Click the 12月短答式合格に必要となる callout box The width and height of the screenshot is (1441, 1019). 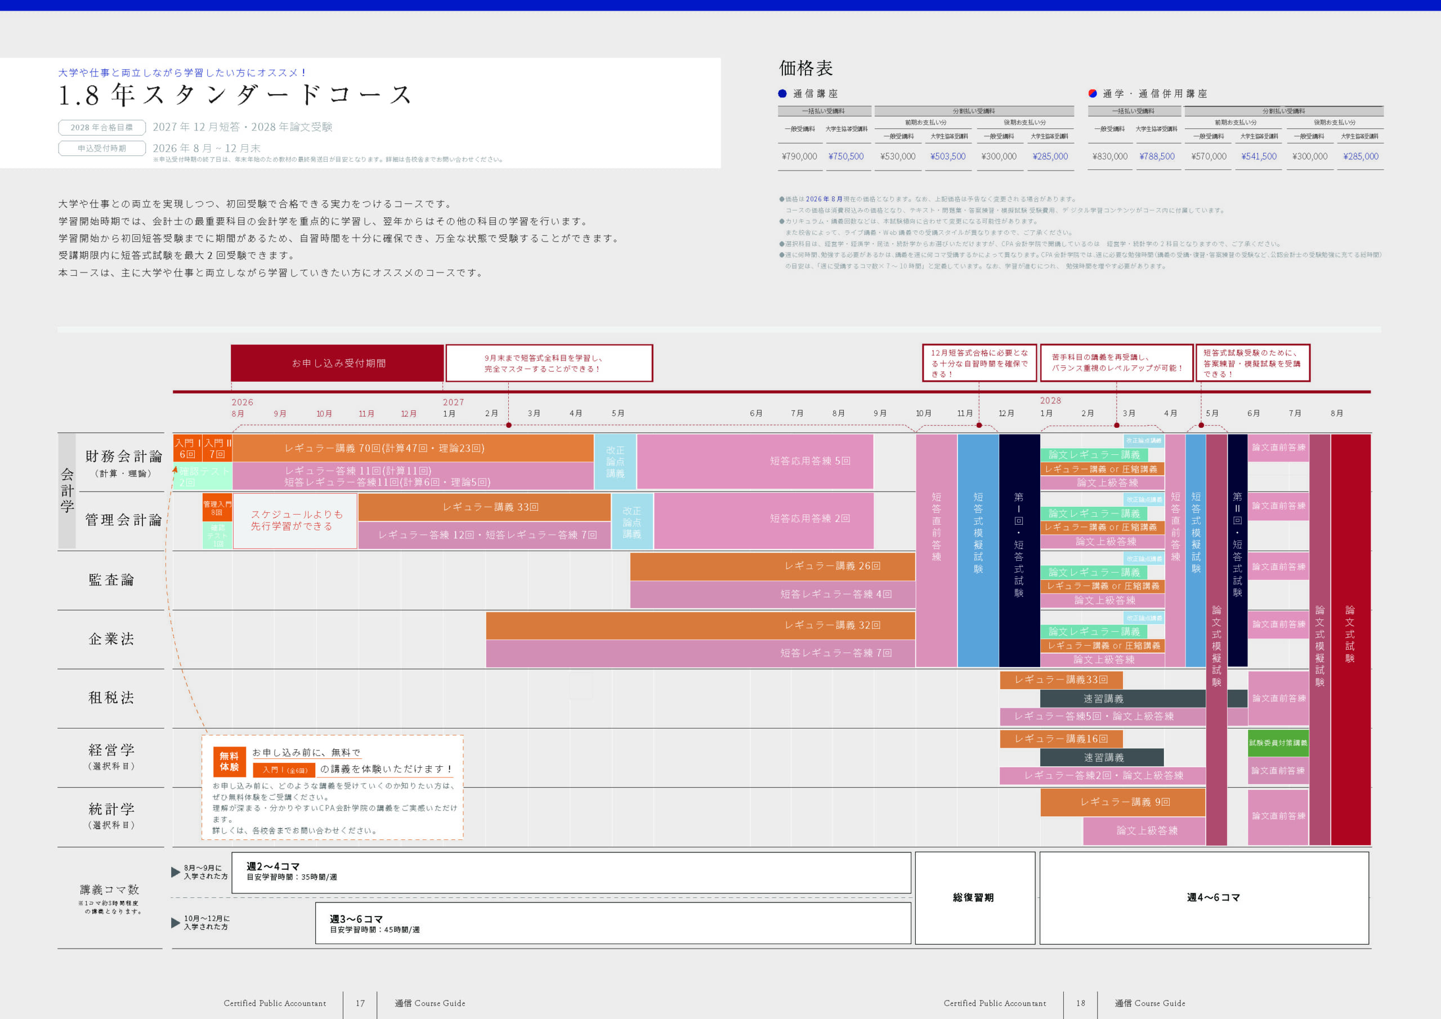(979, 363)
